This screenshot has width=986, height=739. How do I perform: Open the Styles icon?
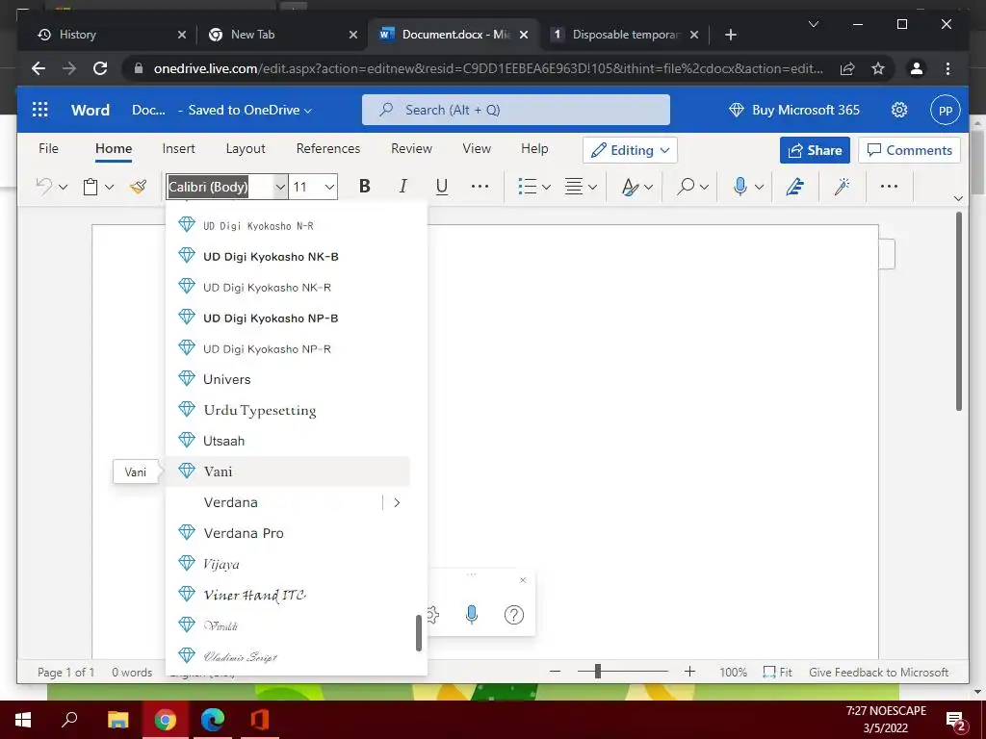pyautogui.click(x=630, y=187)
